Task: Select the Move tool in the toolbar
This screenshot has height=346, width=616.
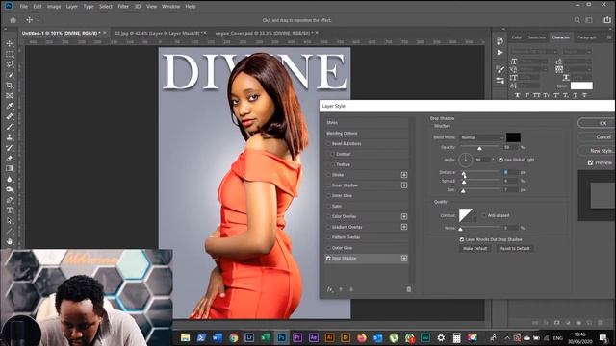Action: [x=10, y=43]
